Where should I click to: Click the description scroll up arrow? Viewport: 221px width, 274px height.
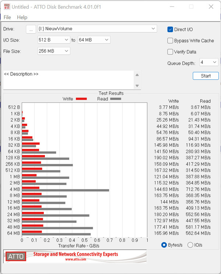pyautogui.click(x=137, y=75)
